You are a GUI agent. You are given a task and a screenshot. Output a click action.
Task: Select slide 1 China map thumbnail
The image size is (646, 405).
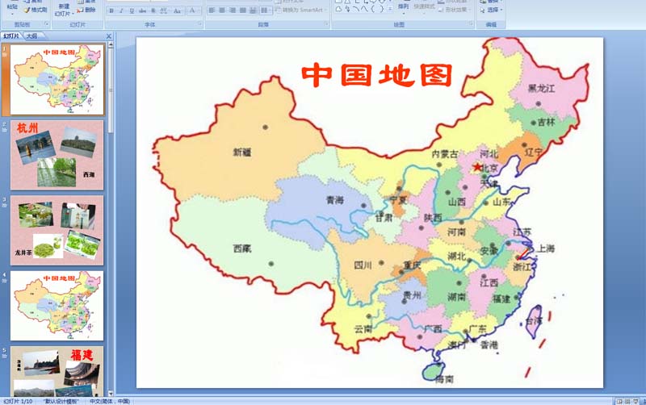tap(57, 79)
